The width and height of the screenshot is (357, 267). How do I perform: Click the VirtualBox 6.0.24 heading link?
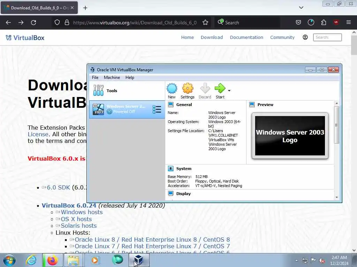(x=69, y=205)
